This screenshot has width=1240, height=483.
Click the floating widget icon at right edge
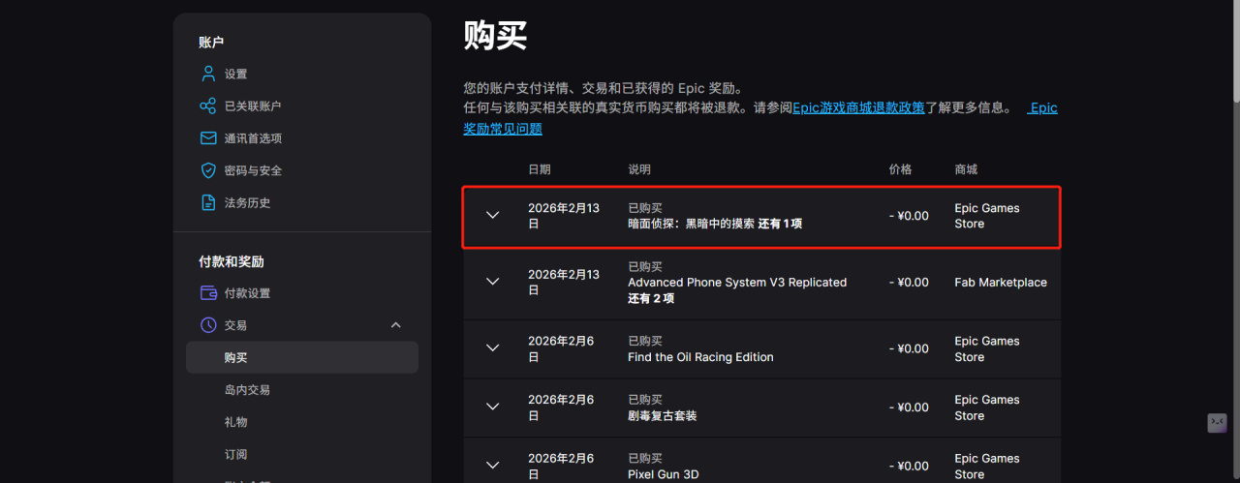point(1217,423)
